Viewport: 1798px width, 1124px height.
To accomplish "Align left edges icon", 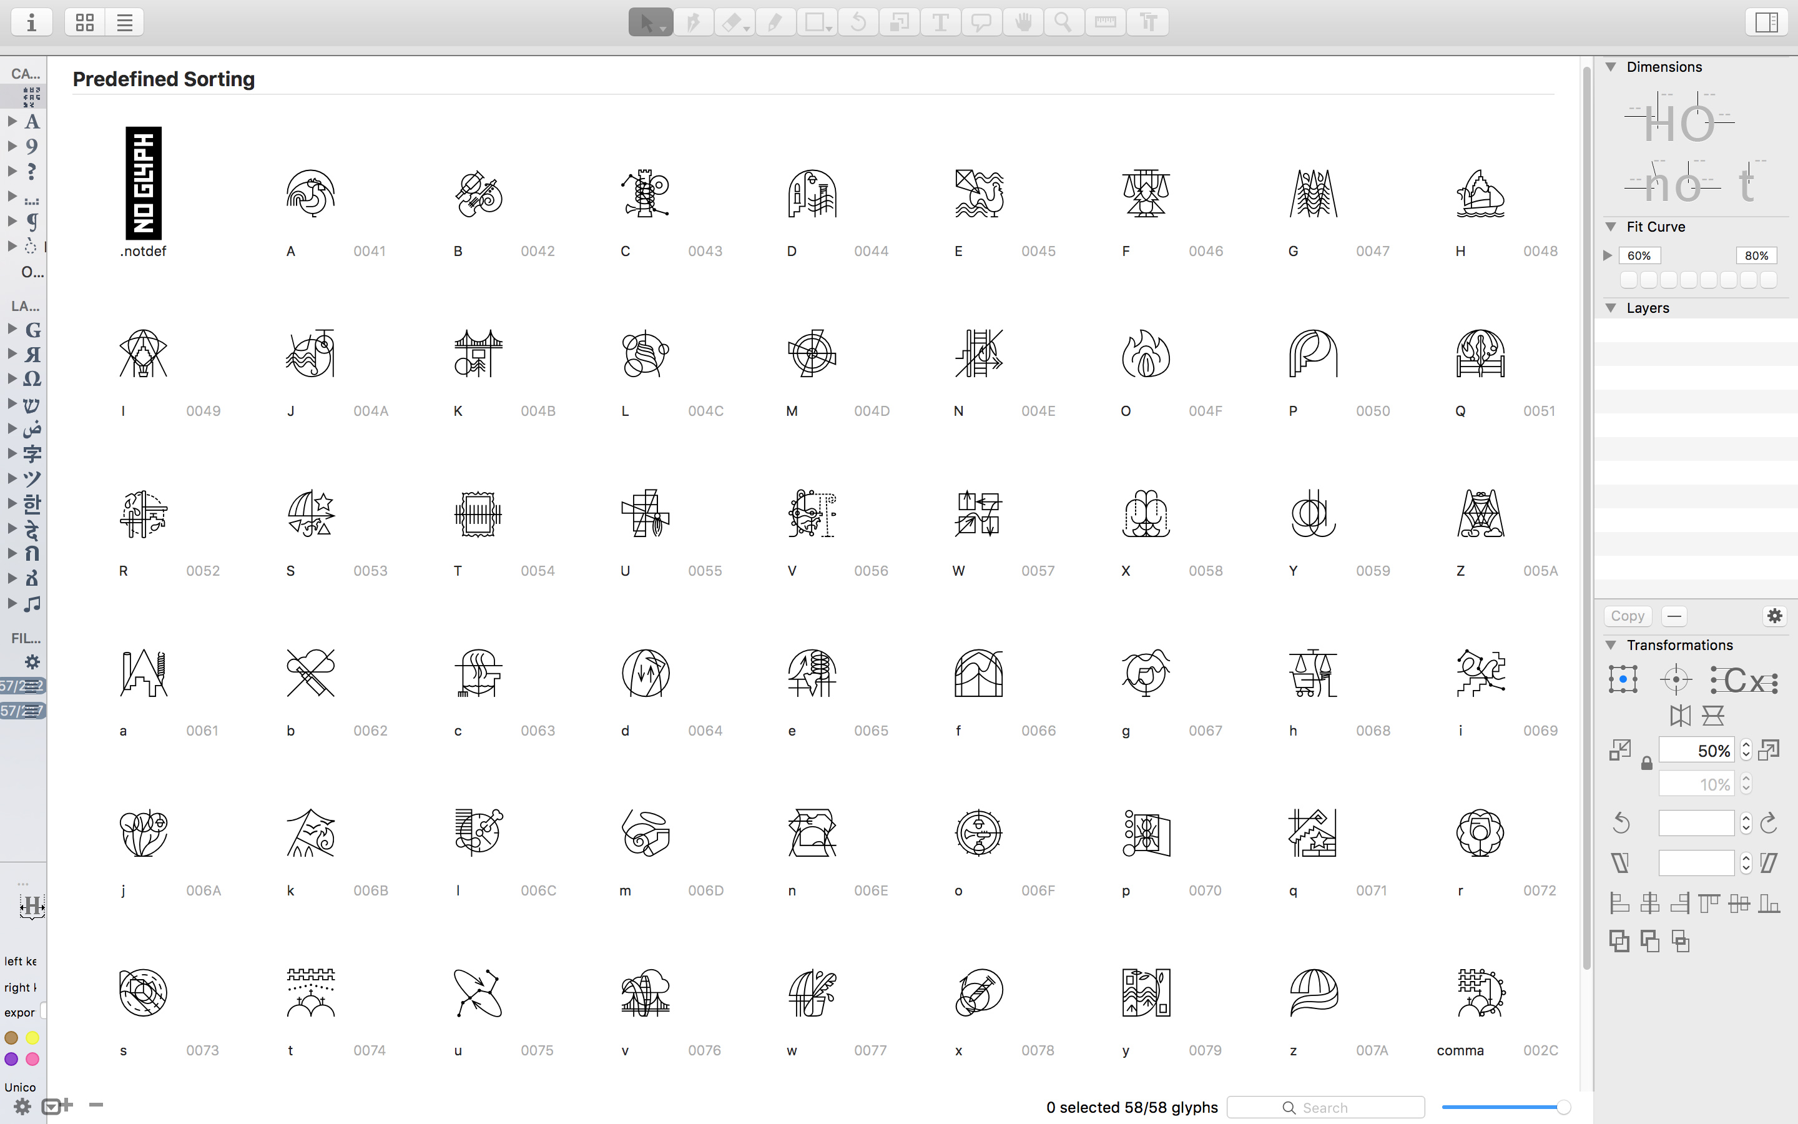I will [1619, 904].
